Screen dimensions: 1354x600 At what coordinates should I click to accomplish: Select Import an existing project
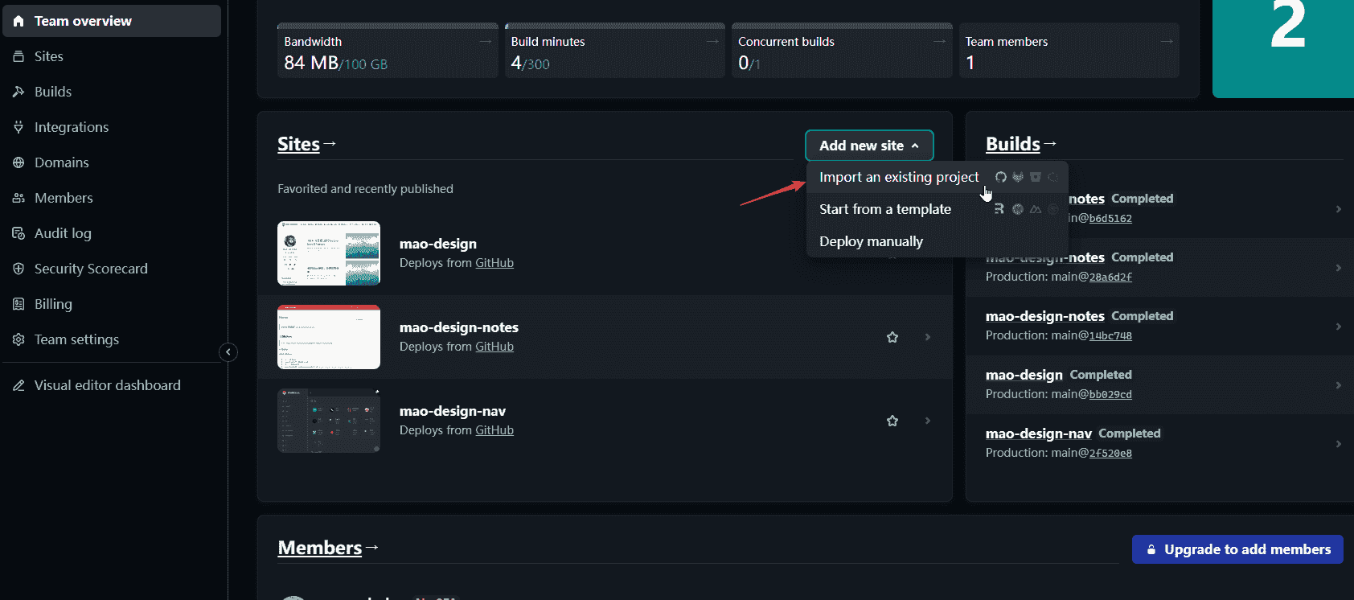(898, 177)
